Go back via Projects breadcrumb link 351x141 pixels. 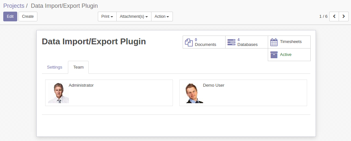pos(14,6)
